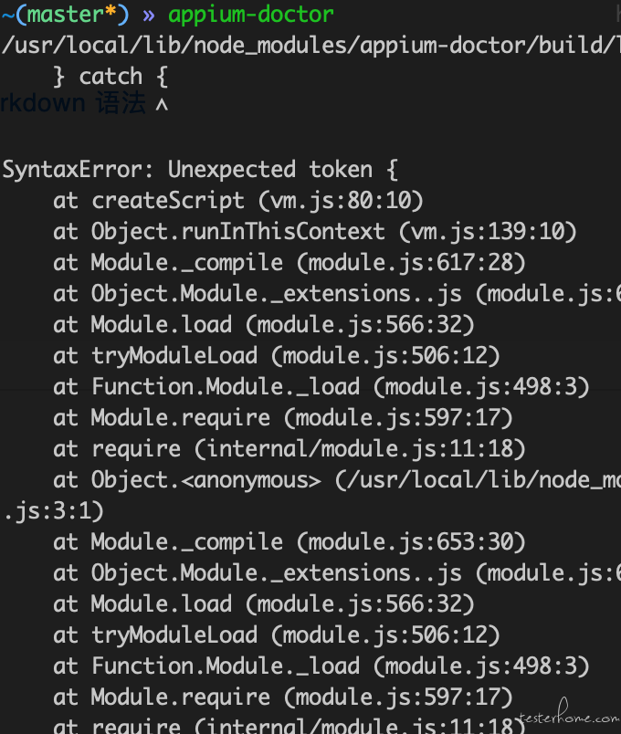Click the .js:3:1) wrapped line
This screenshot has width=621, height=734.
[53, 510]
